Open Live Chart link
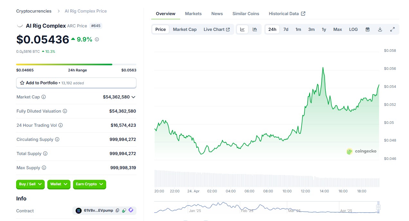Image resolution: width=409 pixels, height=221 pixels. (217, 29)
